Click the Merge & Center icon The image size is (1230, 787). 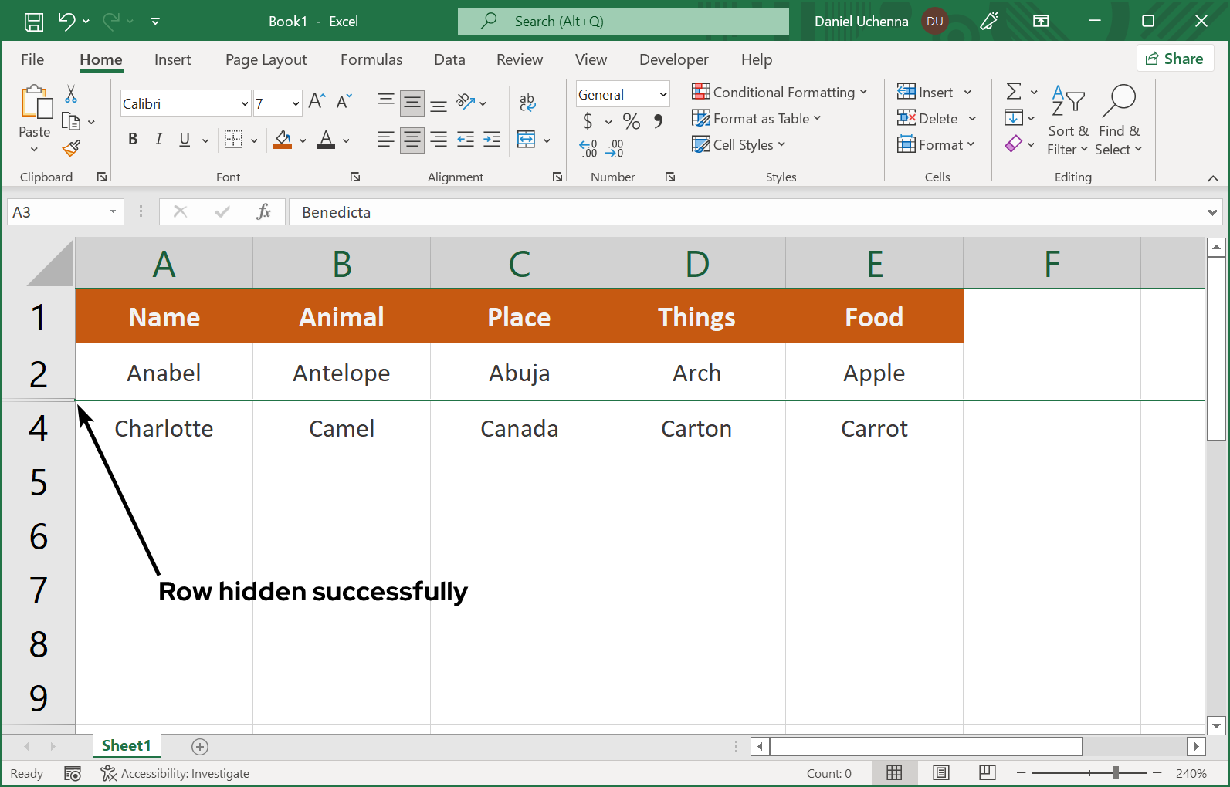click(527, 140)
